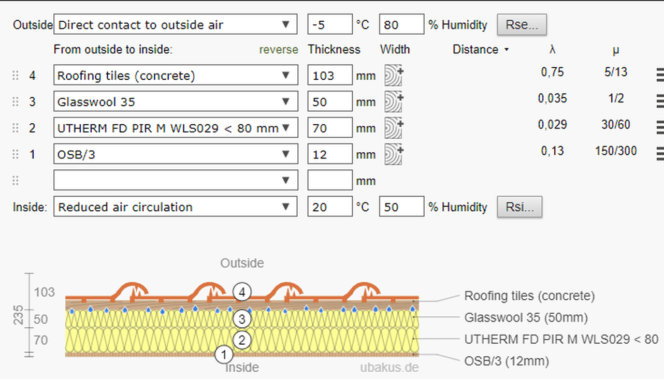Click the Rsi... button
The width and height of the screenshot is (664, 379).
point(519,207)
